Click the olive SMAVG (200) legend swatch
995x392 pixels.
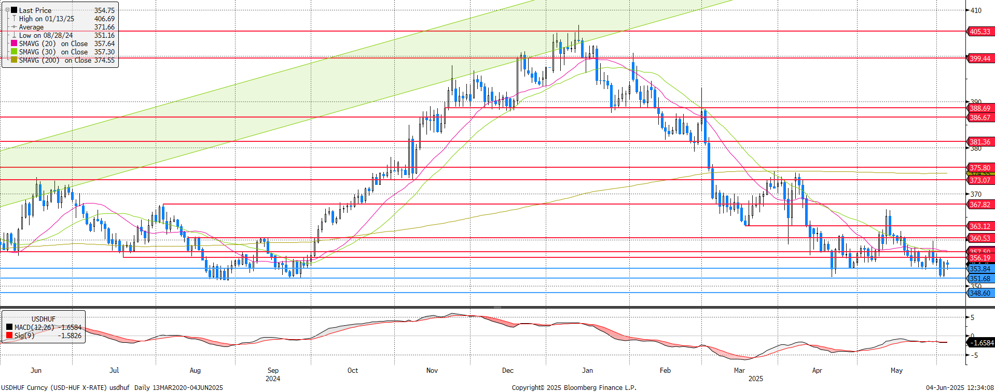pos(14,60)
